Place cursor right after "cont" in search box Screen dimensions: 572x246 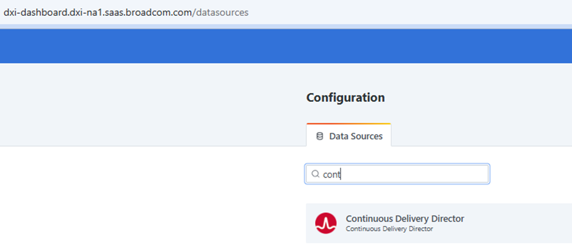coord(341,174)
